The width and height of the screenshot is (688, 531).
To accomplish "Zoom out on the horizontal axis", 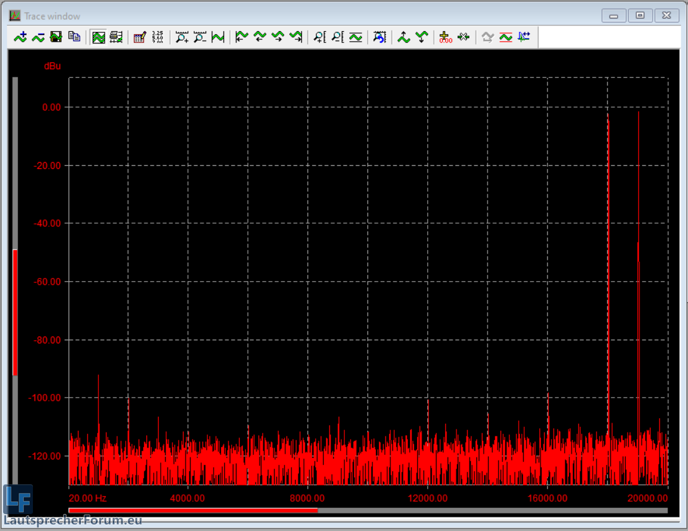I will 200,37.
